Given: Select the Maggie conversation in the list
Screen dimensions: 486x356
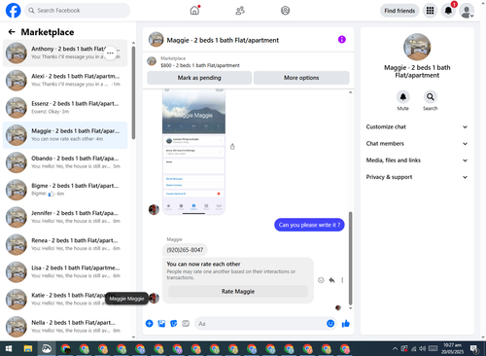Looking at the screenshot, I should pyautogui.click(x=65, y=135).
